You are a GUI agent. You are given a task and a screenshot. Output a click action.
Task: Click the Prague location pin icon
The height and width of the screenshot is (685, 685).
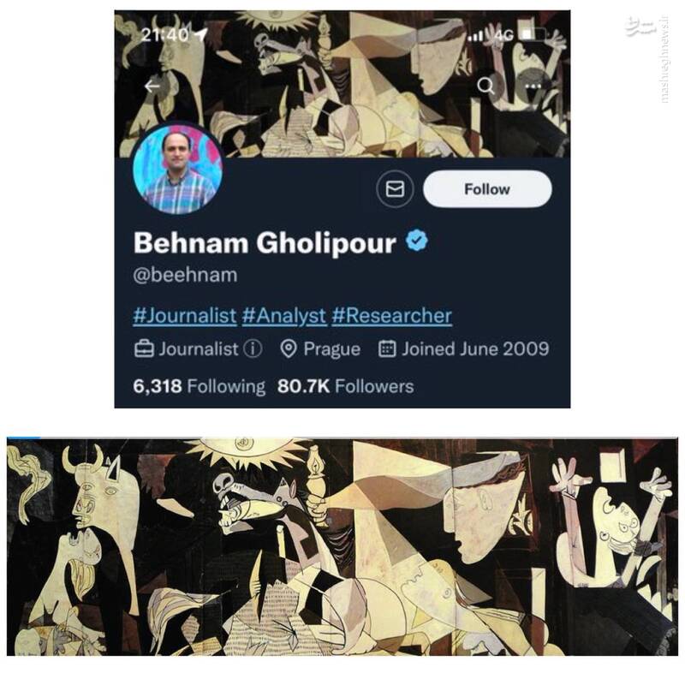coord(289,348)
